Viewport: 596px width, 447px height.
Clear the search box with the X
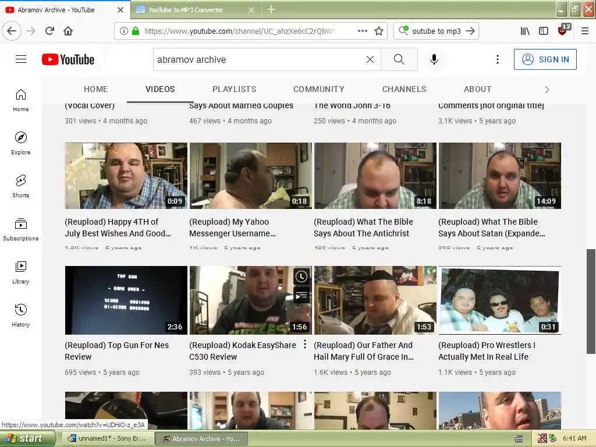pyautogui.click(x=370, y=59)
